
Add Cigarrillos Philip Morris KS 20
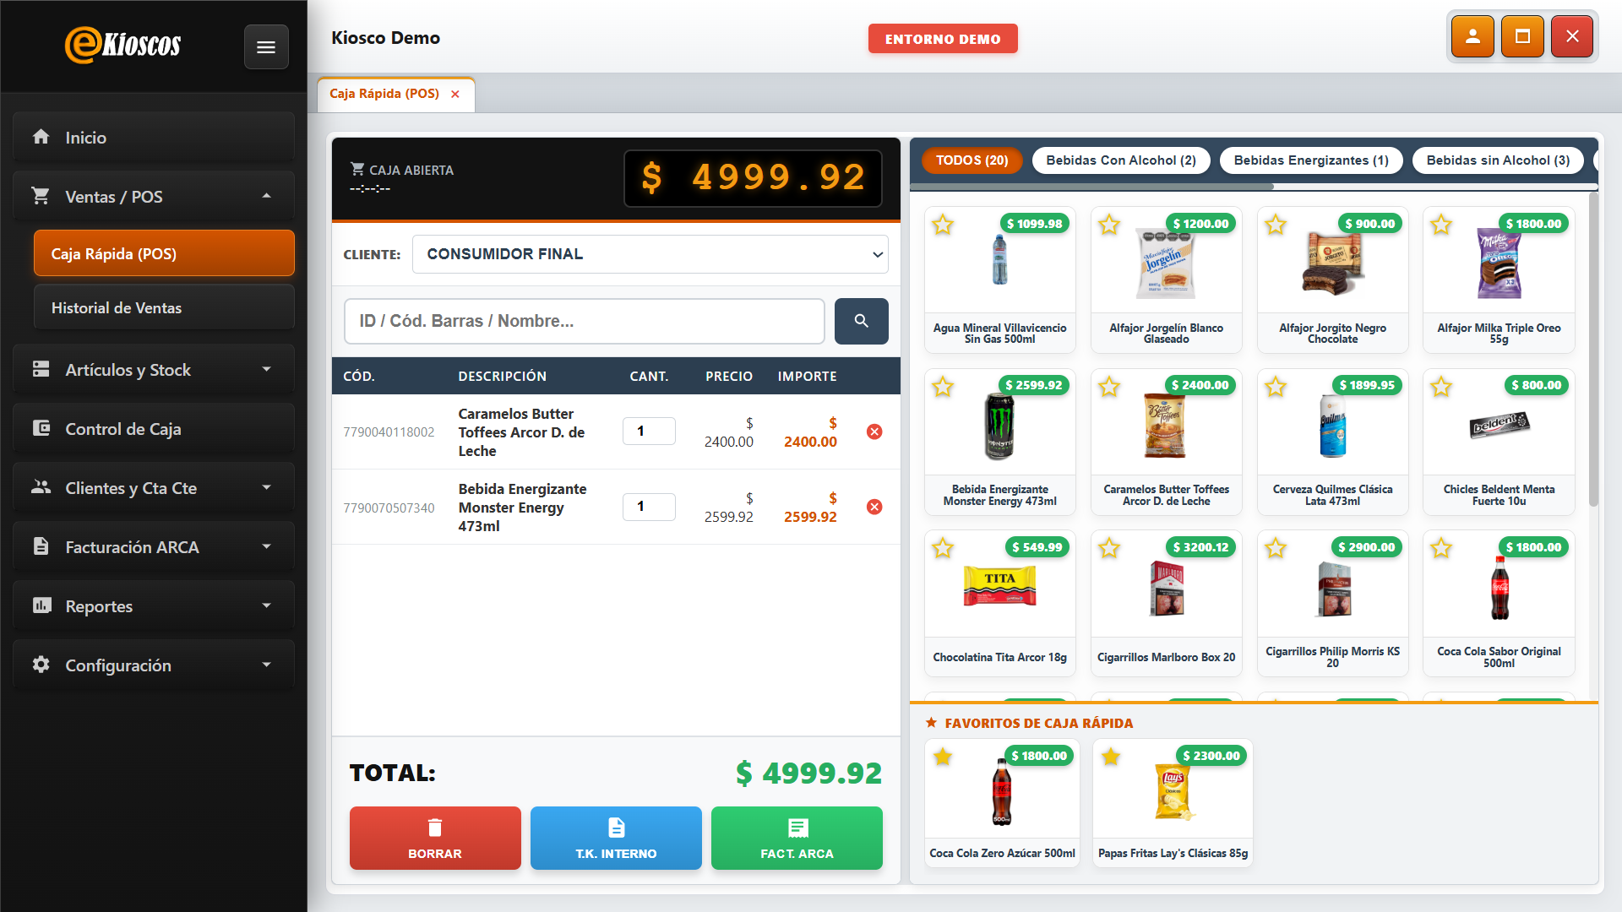coord(1332,603)
